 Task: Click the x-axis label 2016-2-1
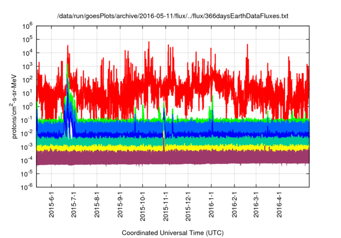click(234, 204)
